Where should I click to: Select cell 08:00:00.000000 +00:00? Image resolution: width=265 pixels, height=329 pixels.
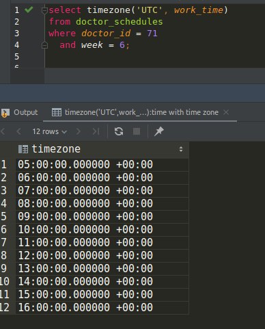[x=102, y=204]
